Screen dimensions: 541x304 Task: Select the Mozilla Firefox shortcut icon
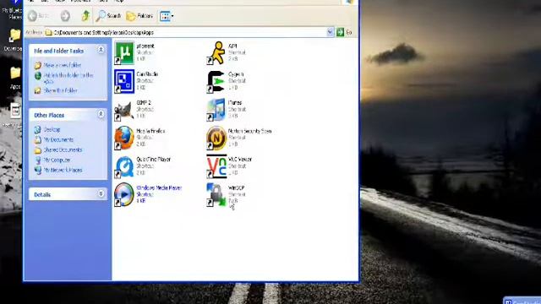pyautogui.click(x=124, y=138)
